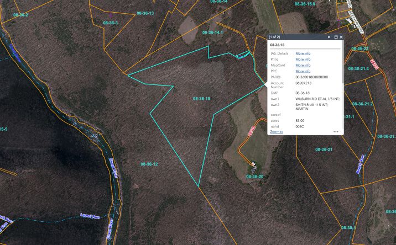Click parcel label 08-36-3 on map
396x245 pixels.
tap(111, 23)
